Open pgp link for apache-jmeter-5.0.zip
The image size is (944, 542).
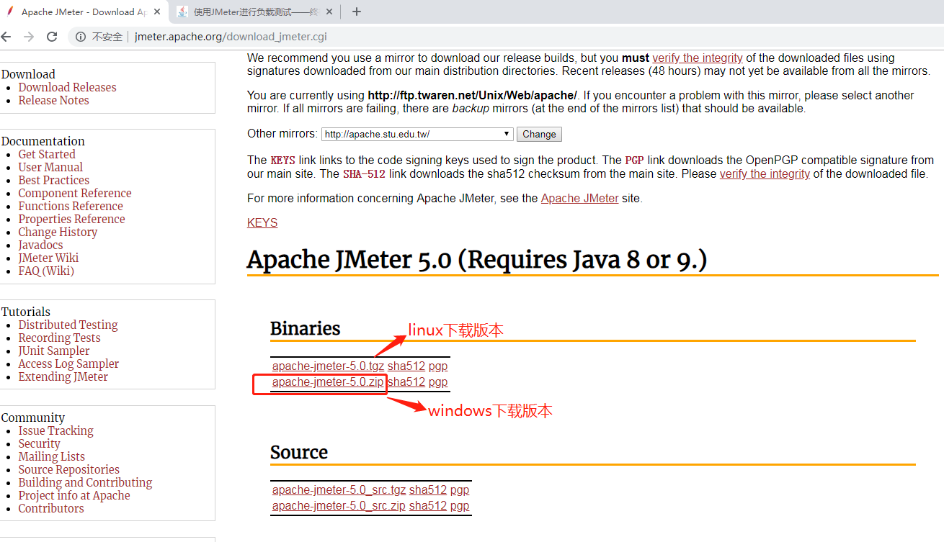pyautogui.click(x=438, y=381)
